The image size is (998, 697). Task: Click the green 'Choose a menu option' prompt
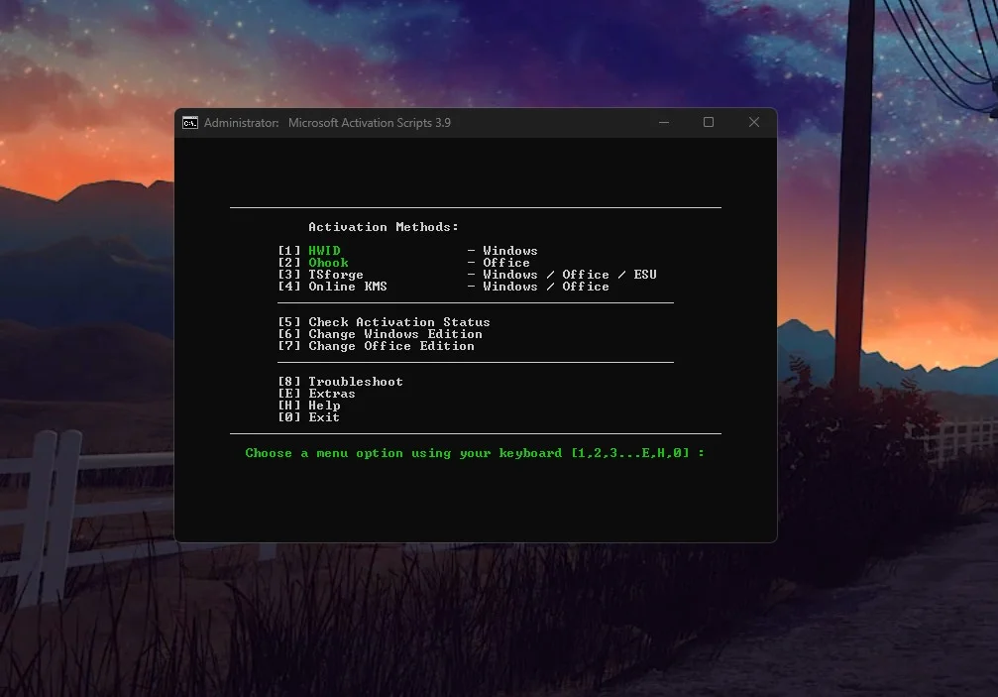tap(475, 453)
